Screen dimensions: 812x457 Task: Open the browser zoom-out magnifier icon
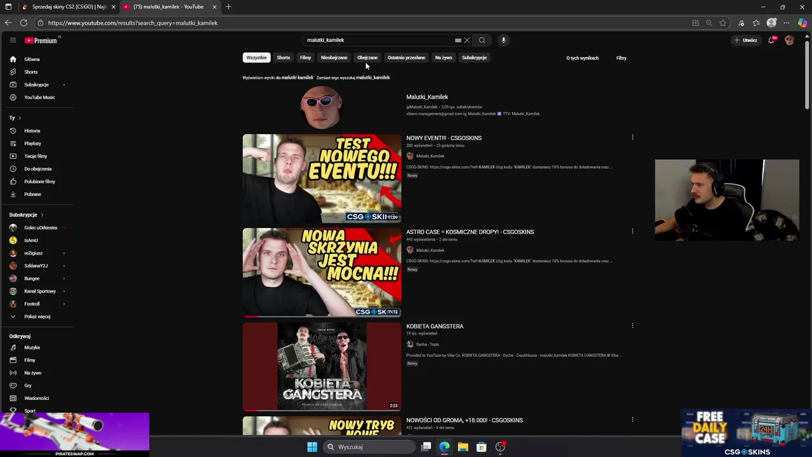coord(709,23)
